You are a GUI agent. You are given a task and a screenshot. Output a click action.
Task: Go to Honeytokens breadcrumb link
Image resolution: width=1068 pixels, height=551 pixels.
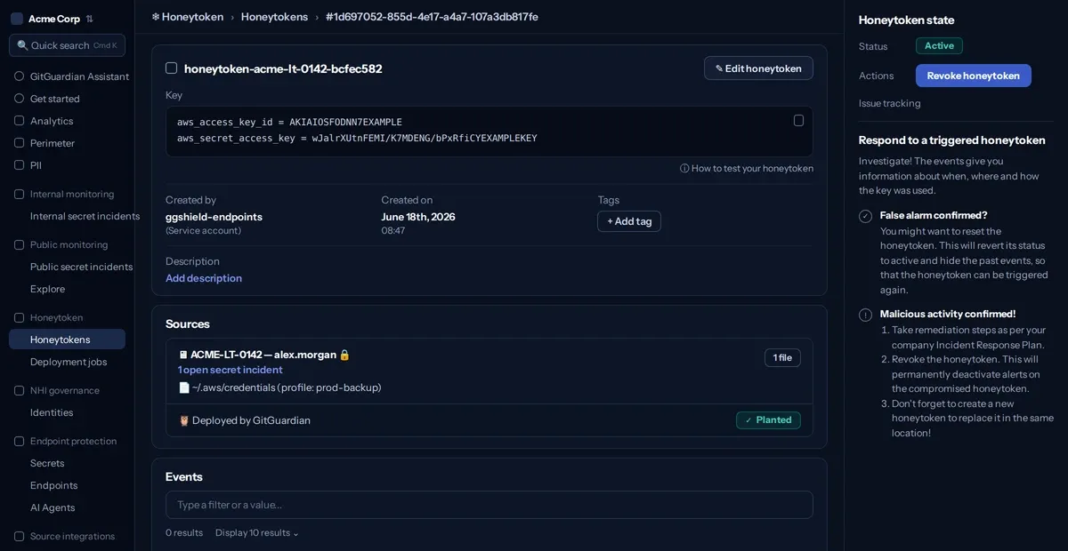tap(274, 17)
